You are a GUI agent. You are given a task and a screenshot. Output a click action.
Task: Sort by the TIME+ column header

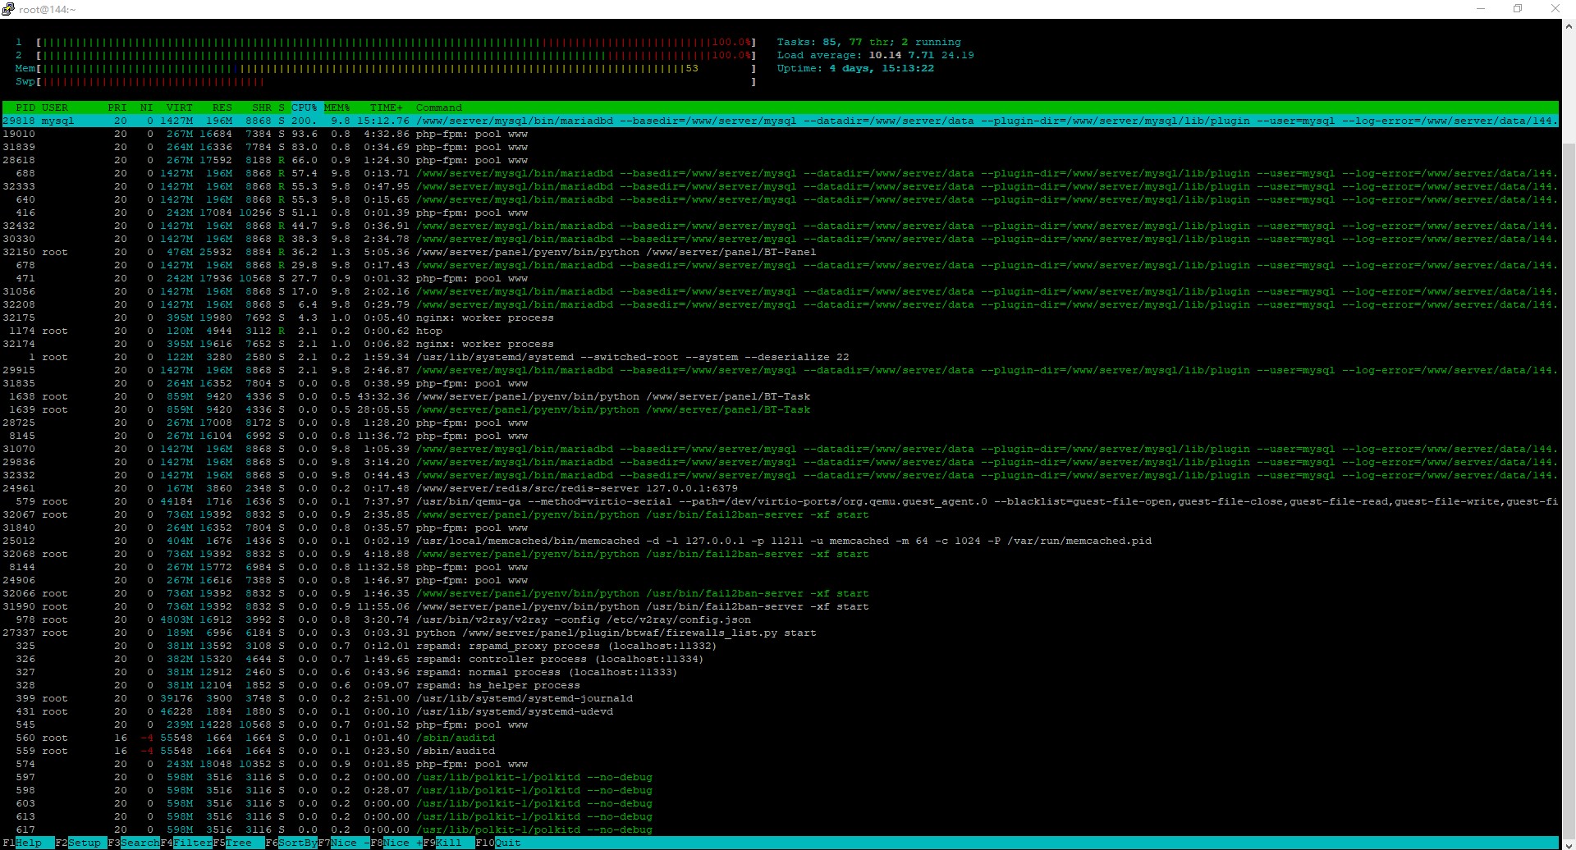[x=387, y=107]
